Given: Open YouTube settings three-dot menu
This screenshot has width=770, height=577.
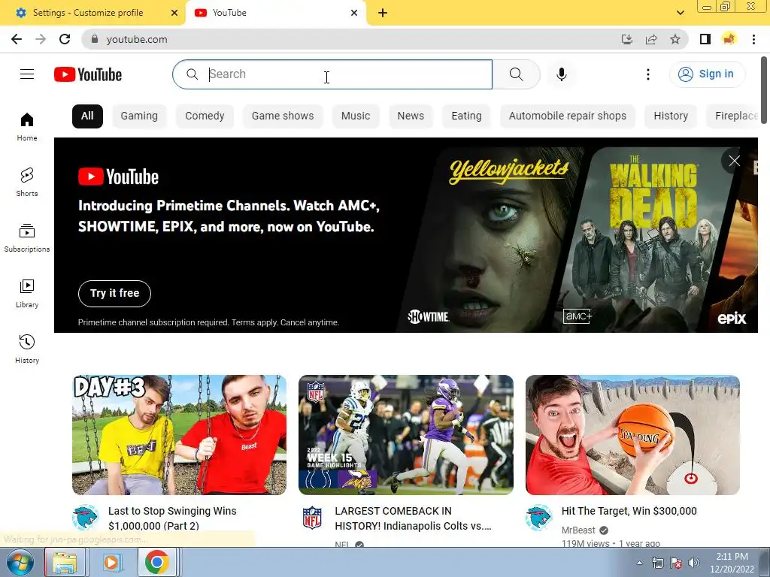Looking at the screenshot, I should 648,74.
